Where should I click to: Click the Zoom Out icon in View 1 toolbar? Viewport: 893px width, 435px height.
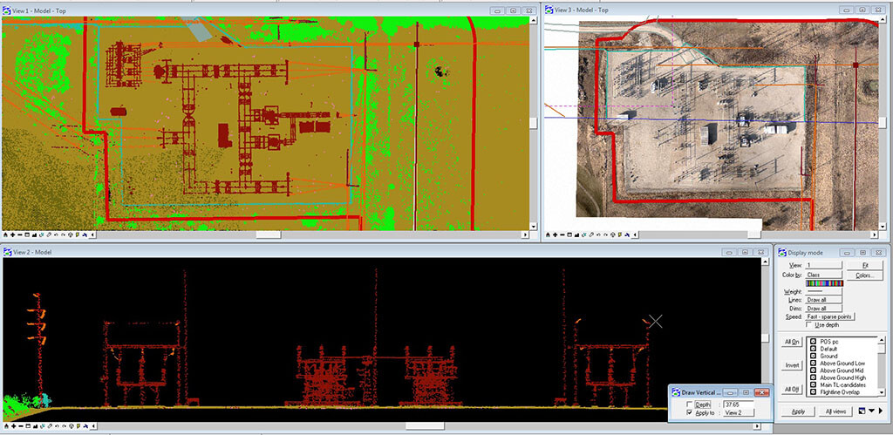21,234
